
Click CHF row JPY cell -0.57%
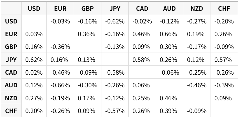[115, 111]
